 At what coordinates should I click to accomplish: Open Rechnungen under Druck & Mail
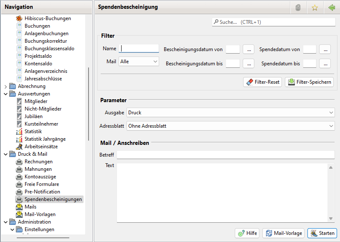point(38,162)
